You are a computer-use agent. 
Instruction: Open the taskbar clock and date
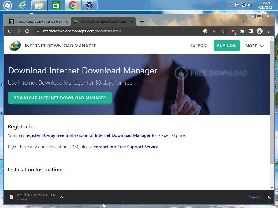265,5
